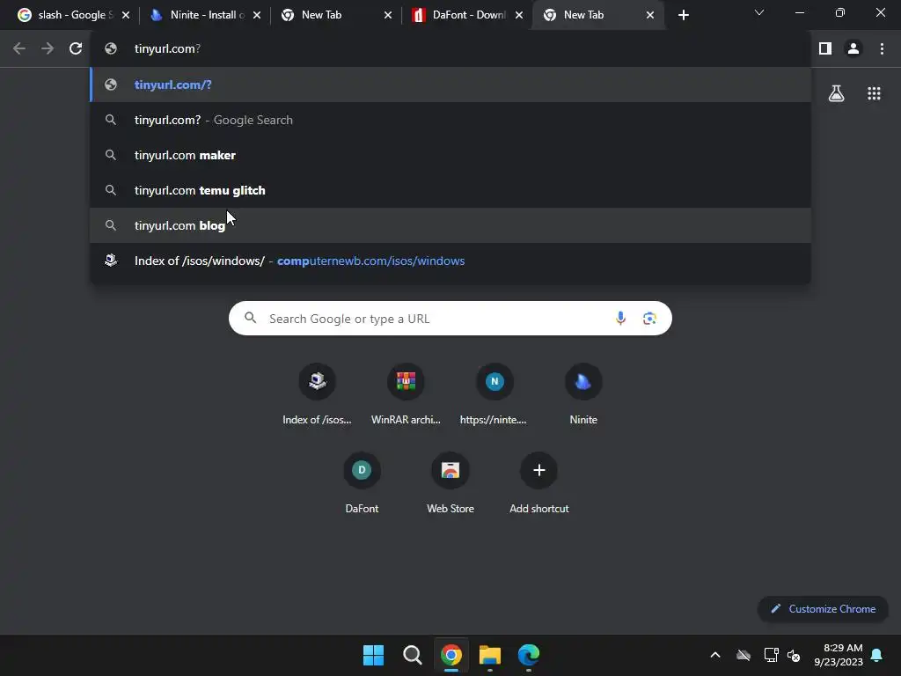Open the clock showing 8:29 AM
The image size is (901, 676).
(x=839, y=655)
